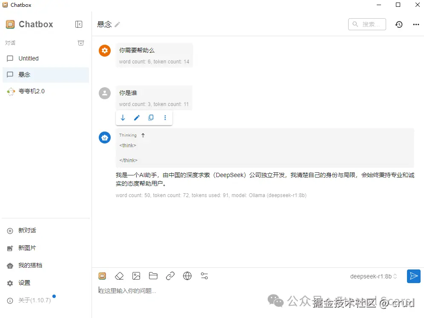
Task: Open 关于(1.10.7) about page
Action: 46,301
